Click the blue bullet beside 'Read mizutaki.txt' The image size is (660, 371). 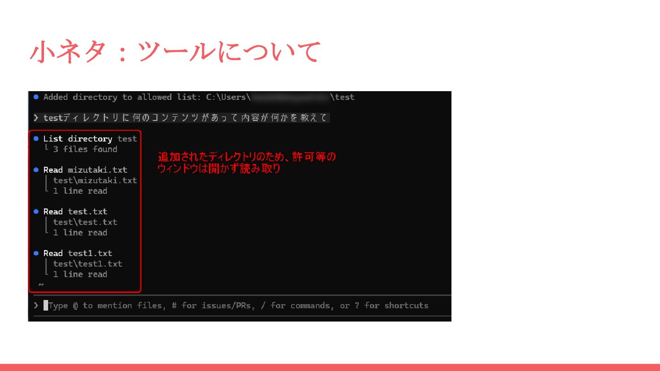pos(36,170)
